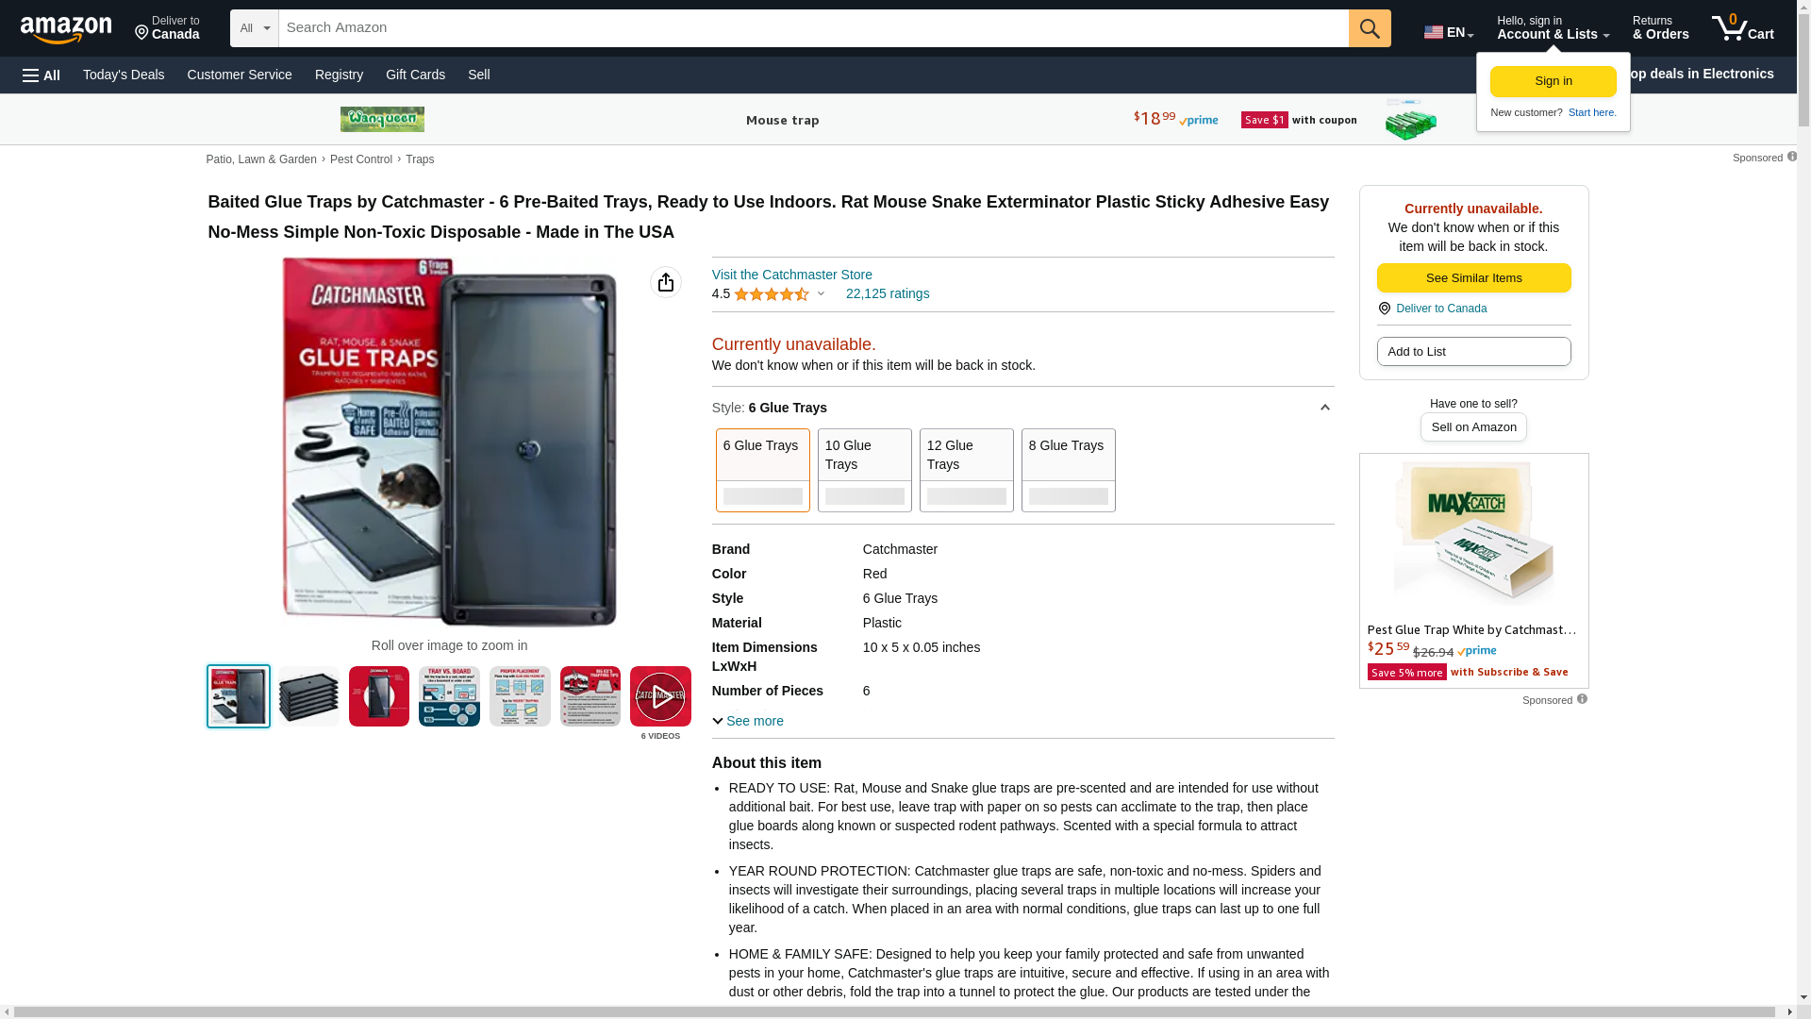Click the search magnifier button
Screen dimensions: 1811x1019
pos(1370,28)
